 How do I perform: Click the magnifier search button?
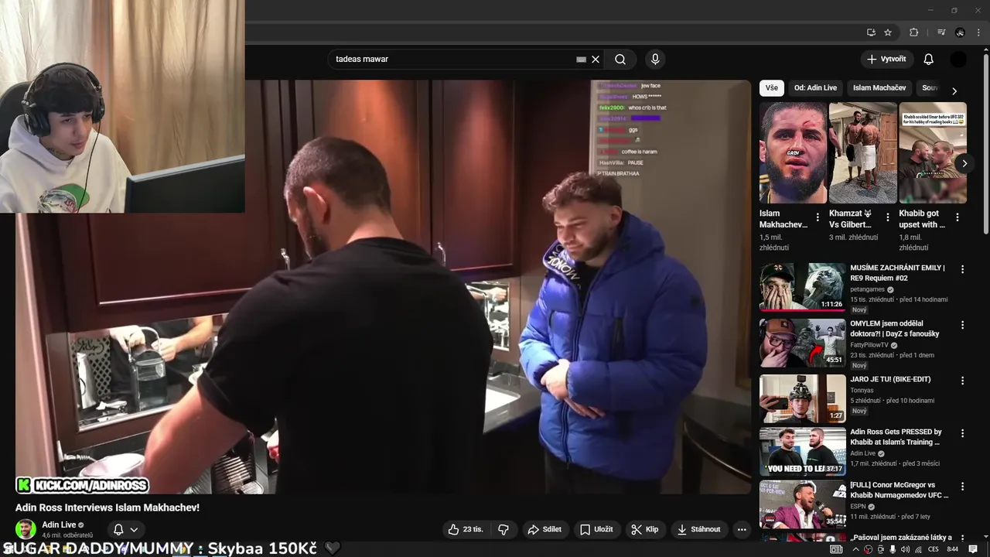pyautogui.click(x=620, y=59)
